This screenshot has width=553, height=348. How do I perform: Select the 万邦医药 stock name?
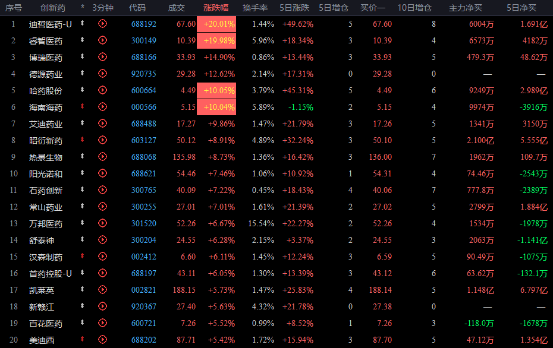46,224
